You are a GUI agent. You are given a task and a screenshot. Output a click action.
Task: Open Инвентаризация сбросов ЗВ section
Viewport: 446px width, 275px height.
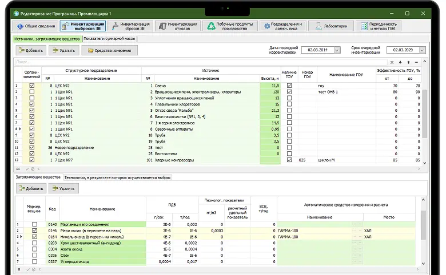pos(131,26)
